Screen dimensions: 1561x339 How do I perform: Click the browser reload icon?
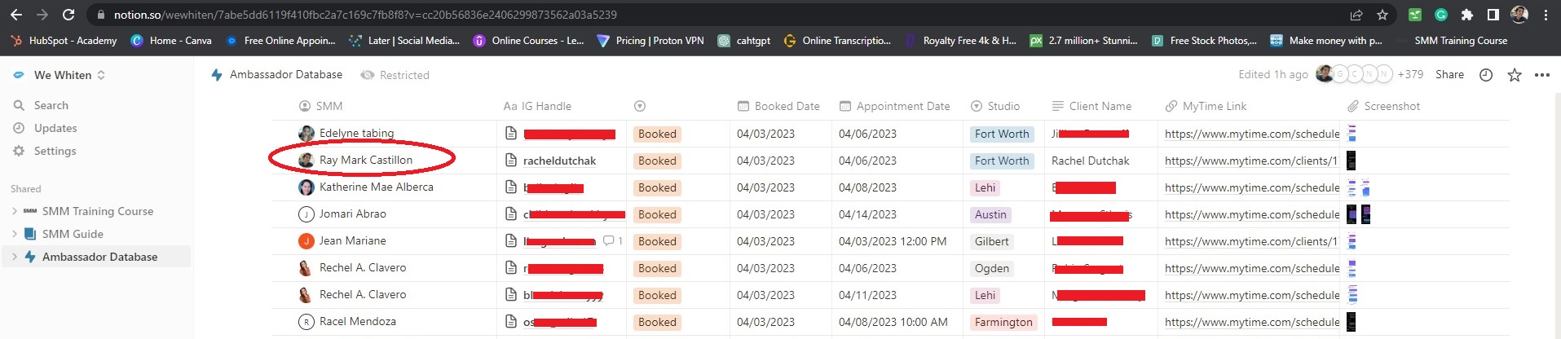pos(69,15)
